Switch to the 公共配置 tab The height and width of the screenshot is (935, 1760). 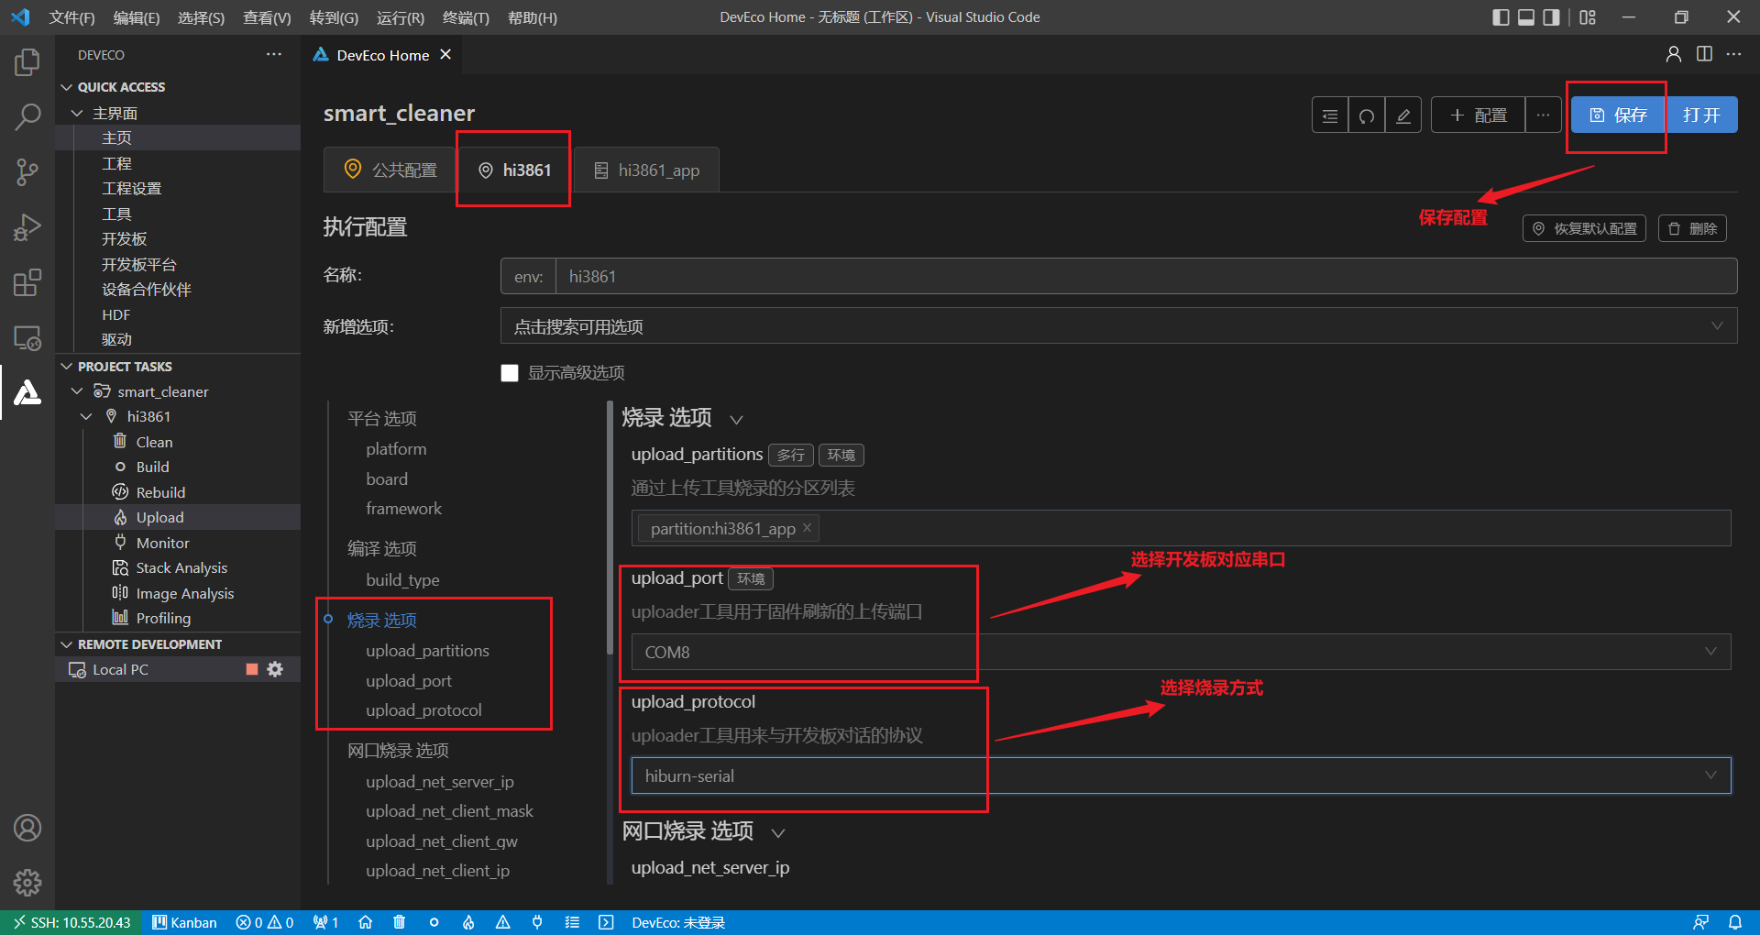(390, 170)
